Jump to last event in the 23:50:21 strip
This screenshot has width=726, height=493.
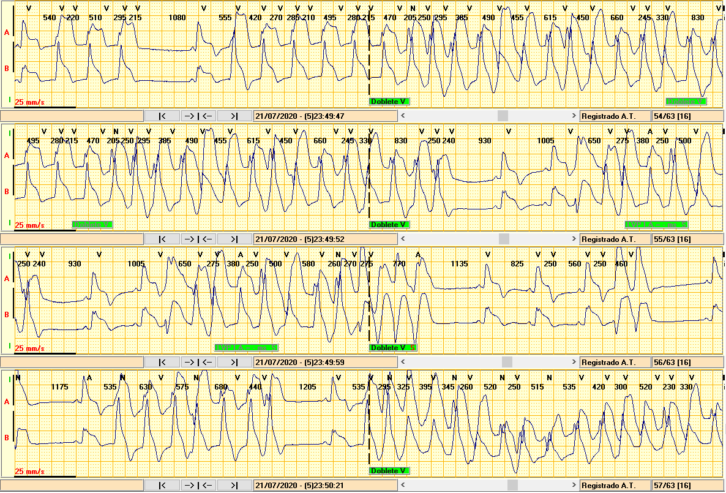235,485
